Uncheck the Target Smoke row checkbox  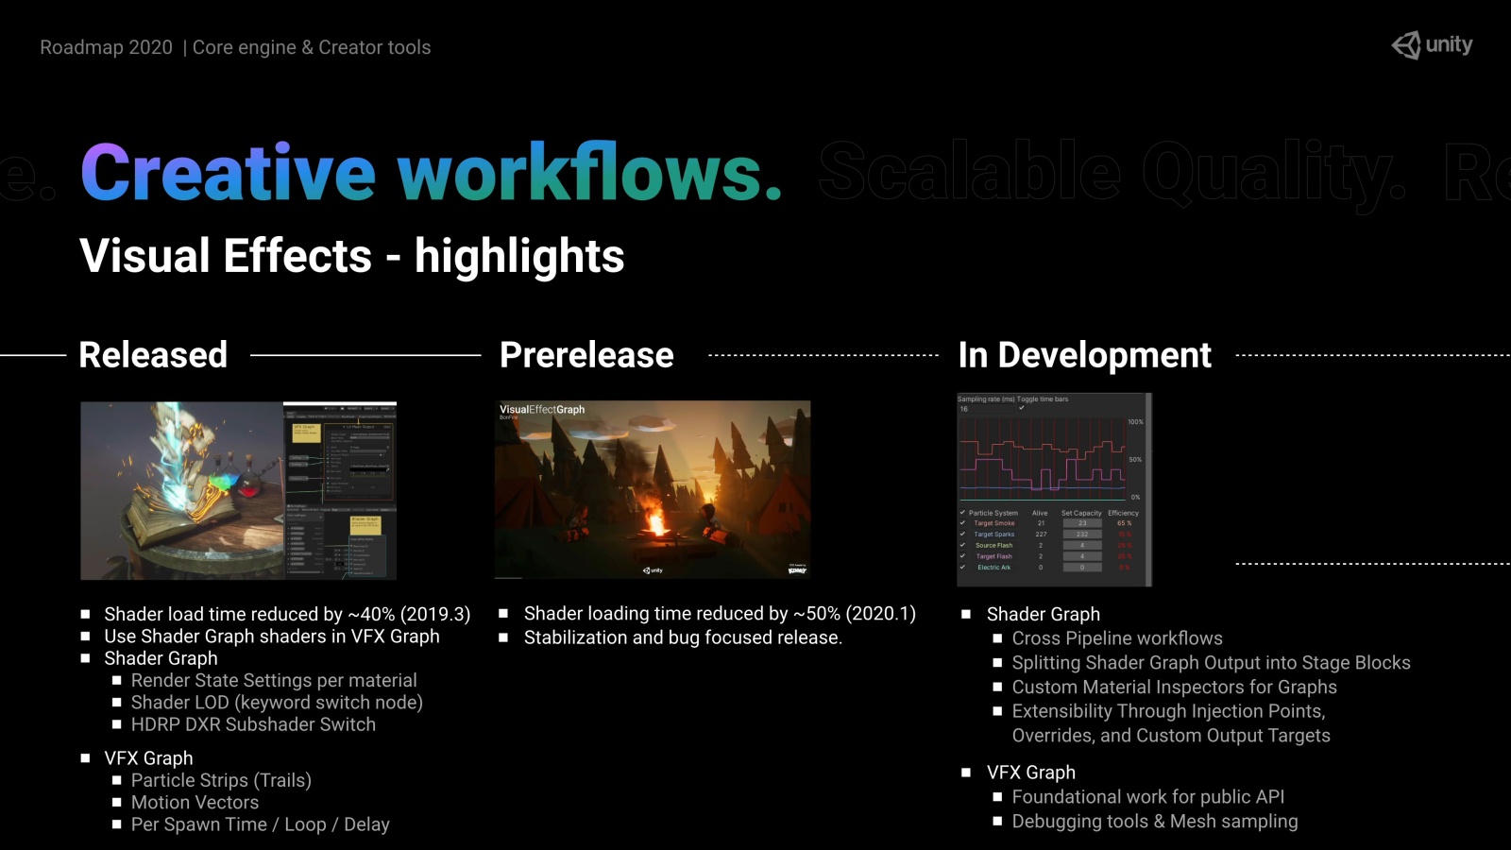pyautogui.click(x=962, y=523)
